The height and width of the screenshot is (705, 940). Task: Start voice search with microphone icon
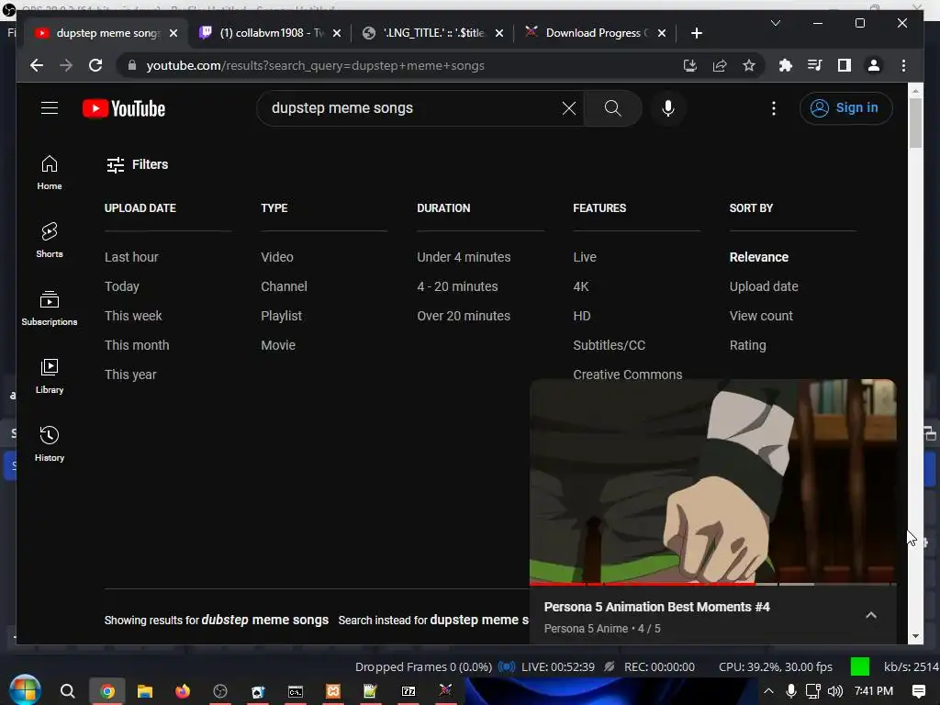668,108
